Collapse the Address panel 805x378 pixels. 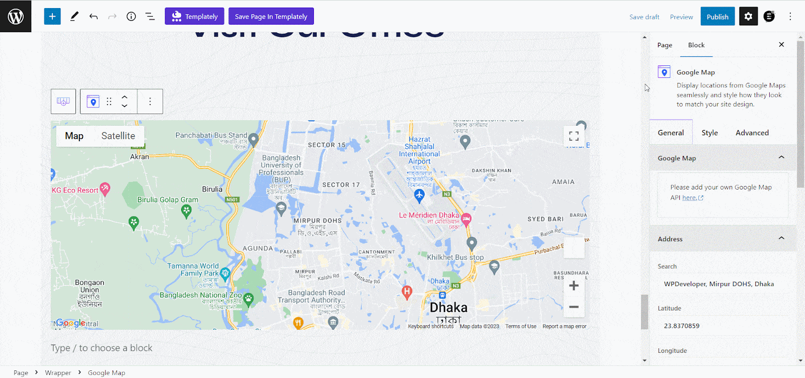[781, 238]
